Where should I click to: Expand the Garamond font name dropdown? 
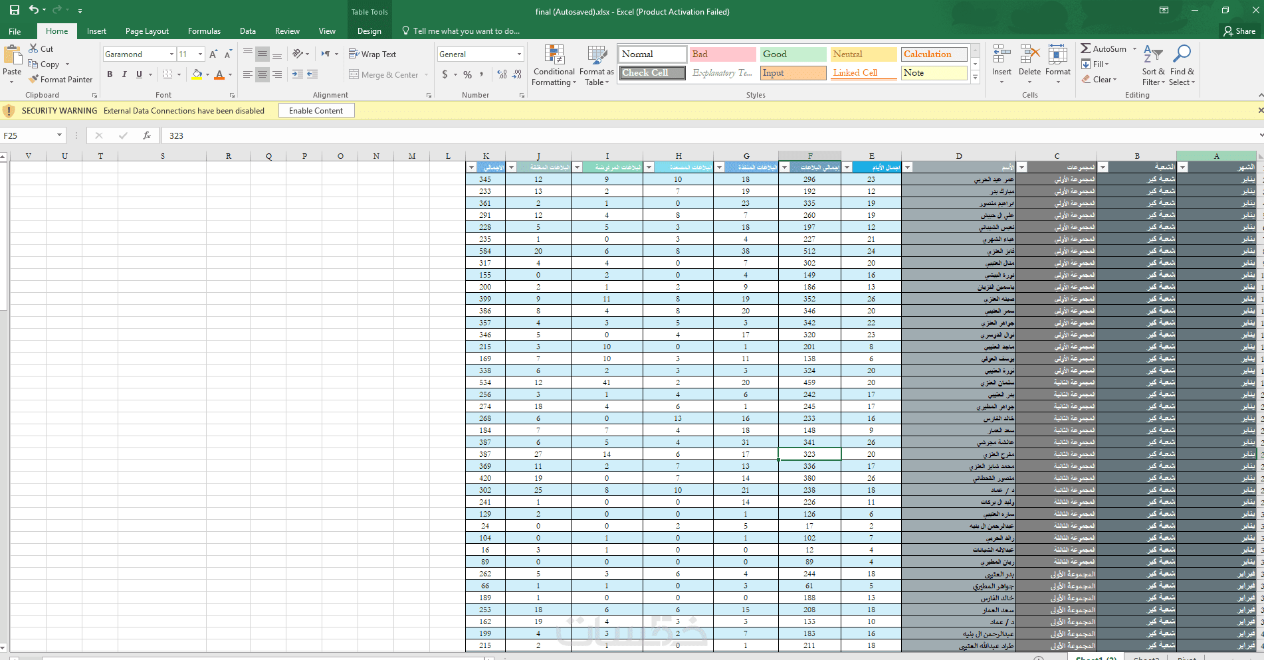[171, 54]
